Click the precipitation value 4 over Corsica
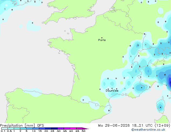The height and width of the screenshot is (132, 171). (x=160, y=107)
